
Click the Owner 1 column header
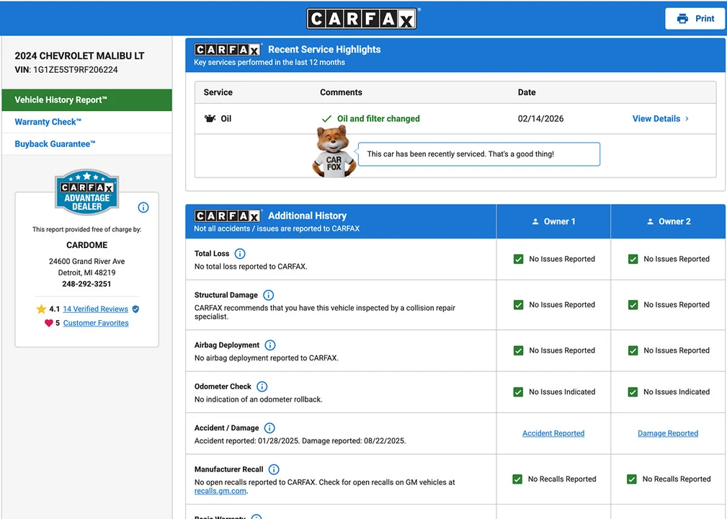pyautogui.click(x=553, y=222)
